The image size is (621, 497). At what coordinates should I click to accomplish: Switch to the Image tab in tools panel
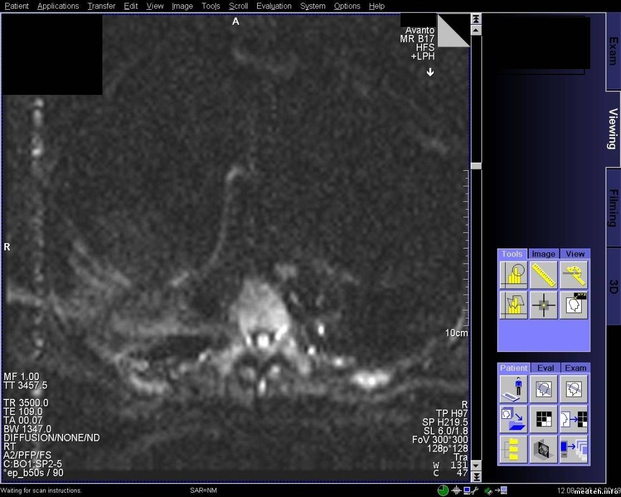543,254
